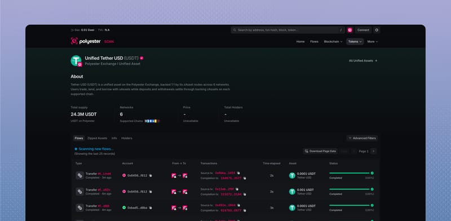Click the transfer type icon in the 3m ago row
The height and width of the screenshot is (221, 451).
79,175
